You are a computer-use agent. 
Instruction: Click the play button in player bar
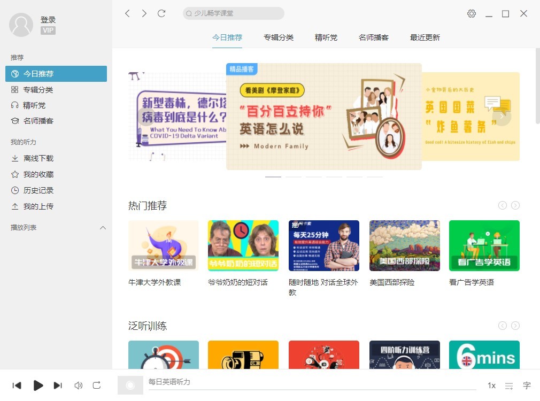[38, 385]
